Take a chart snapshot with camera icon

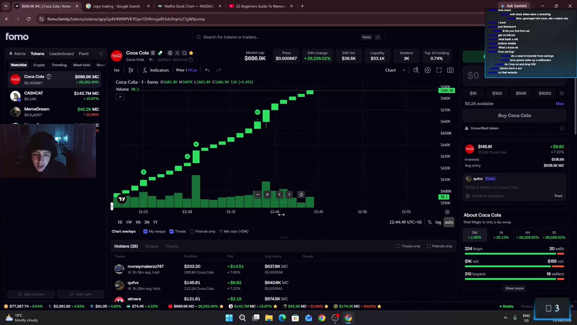coord(450,70)
